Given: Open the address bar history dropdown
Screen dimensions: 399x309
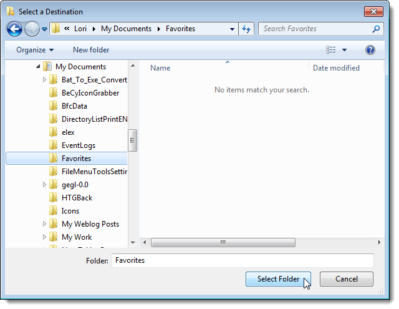Looking at the screenshot, I should (x=232, y=29).
